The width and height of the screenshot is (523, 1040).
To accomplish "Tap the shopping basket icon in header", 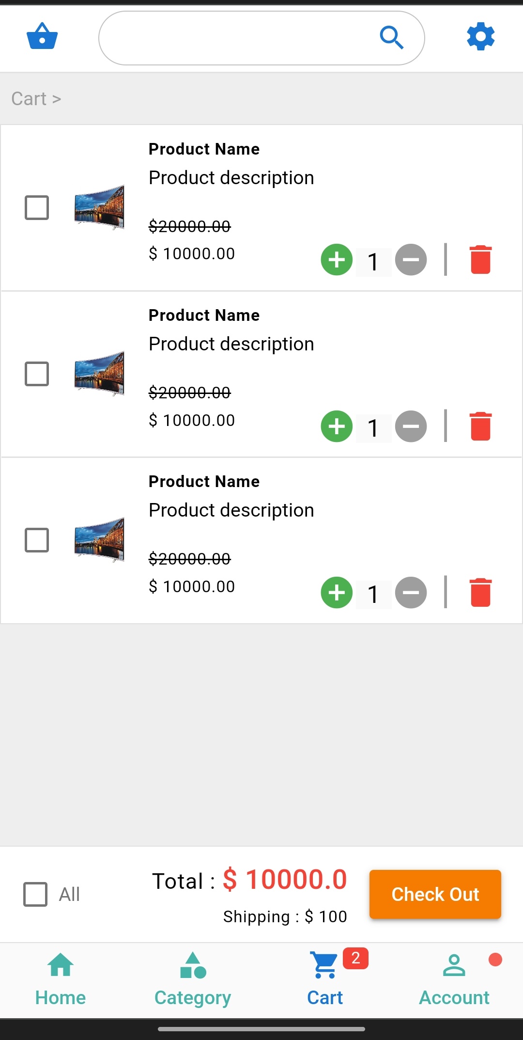I will 42,36.
